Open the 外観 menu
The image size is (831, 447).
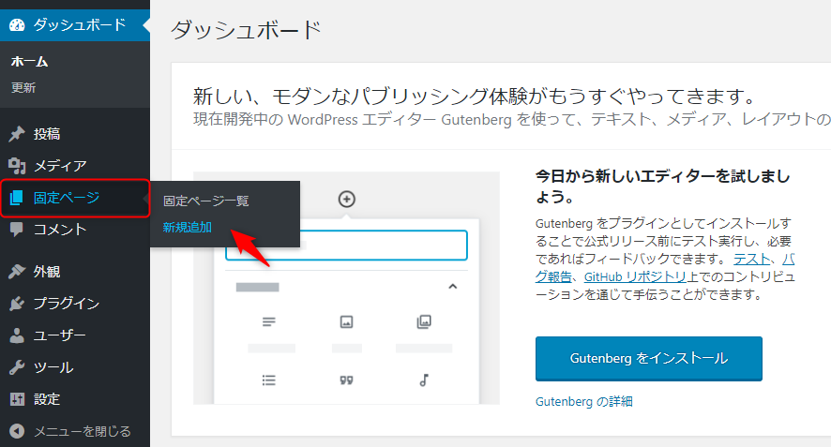[x=75, y=272]
